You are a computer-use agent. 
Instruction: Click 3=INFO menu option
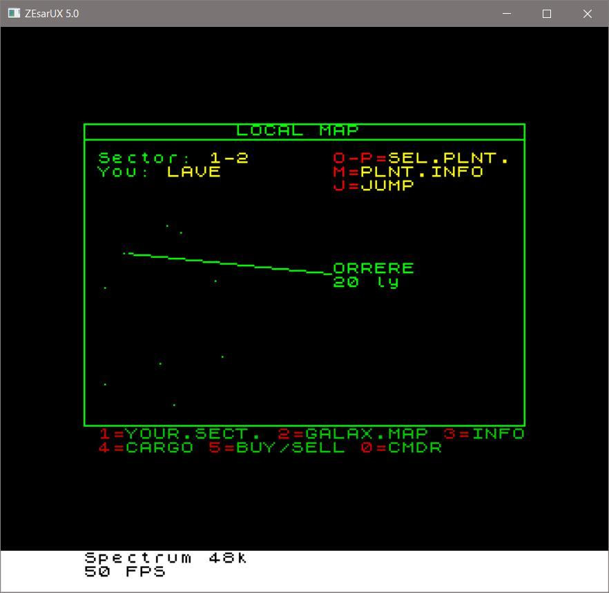click(484, 433)
